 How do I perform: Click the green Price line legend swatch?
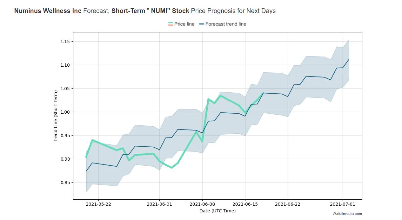coord(171,24)
